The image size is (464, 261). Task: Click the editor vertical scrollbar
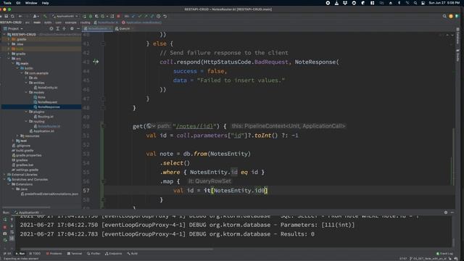(x=453, y=157)
